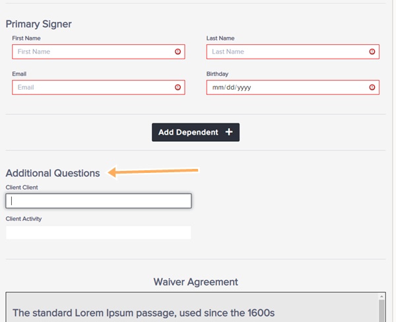396x322 pixels.
Task: Click the error icon in Last Name field
Action: [x=372, y=51]
